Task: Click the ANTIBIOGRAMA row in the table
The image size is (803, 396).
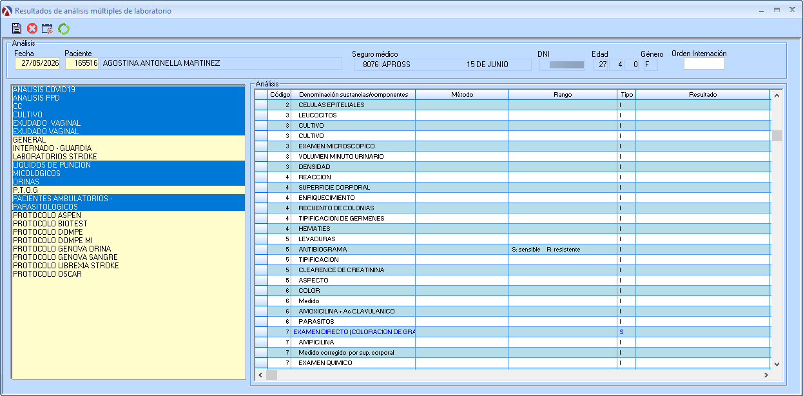Action: tap(512, 250)
